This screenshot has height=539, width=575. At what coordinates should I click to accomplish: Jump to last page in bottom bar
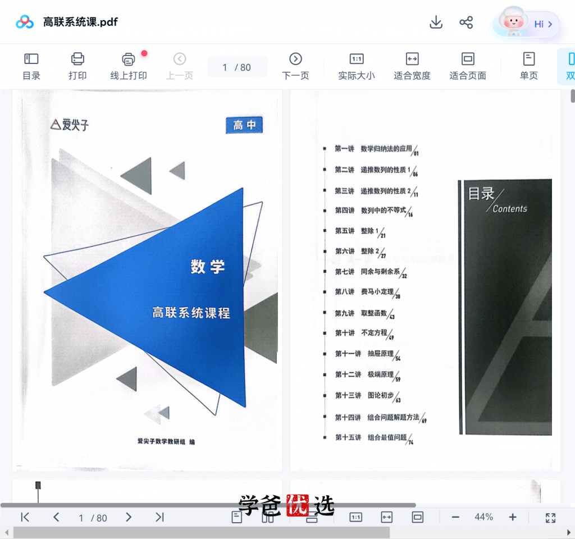click(x=159, y=517)
